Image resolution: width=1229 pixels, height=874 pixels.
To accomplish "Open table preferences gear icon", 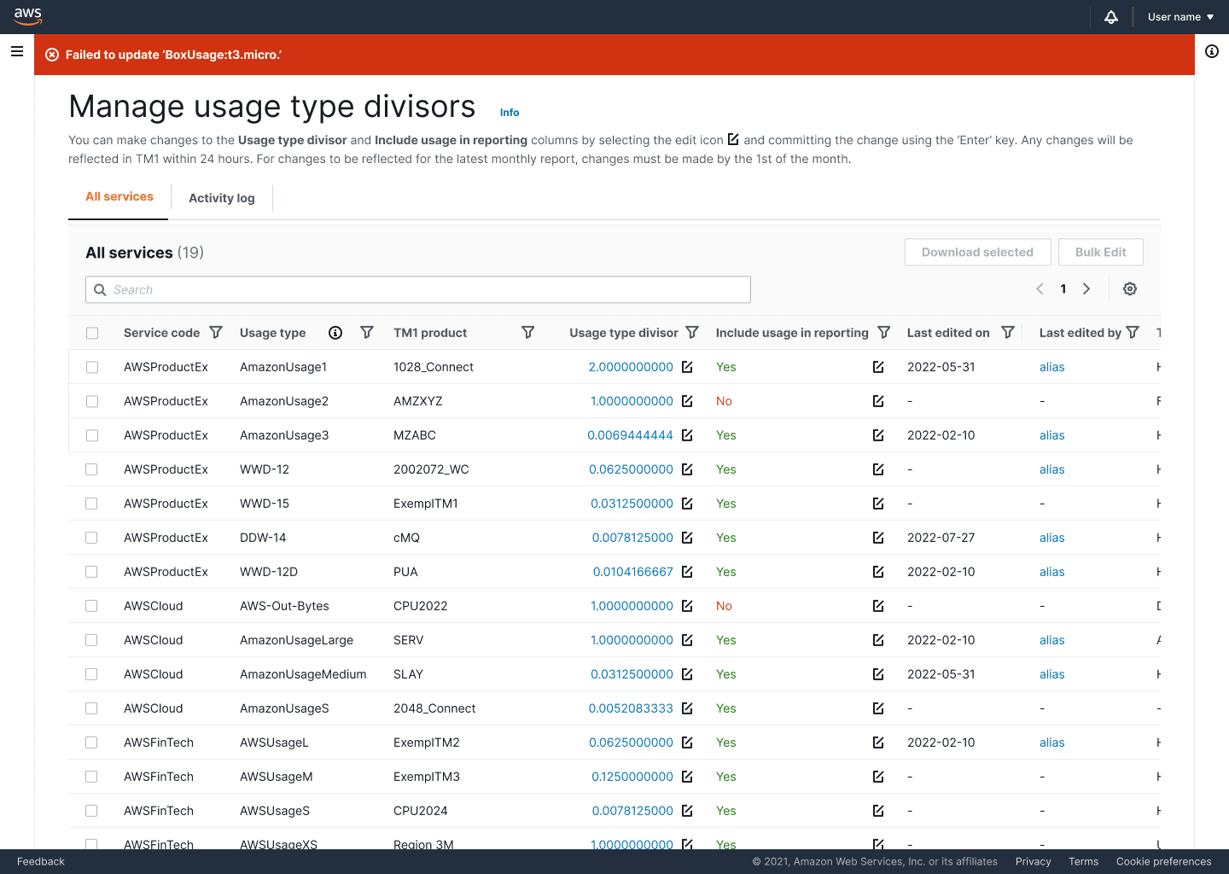I will pyautogui.click(x=1130, y=289).
